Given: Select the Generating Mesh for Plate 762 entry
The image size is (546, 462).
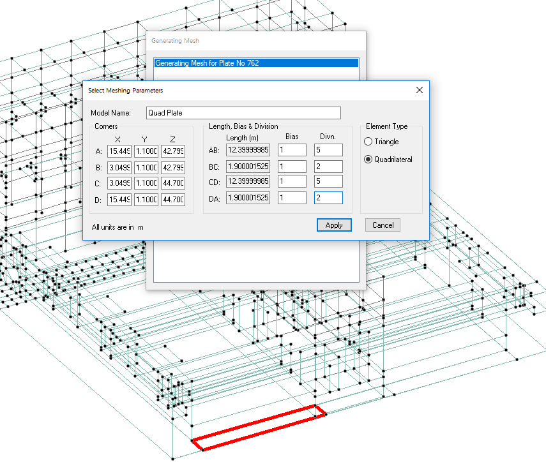Looking at the screenshot, I should click(256, 63).
